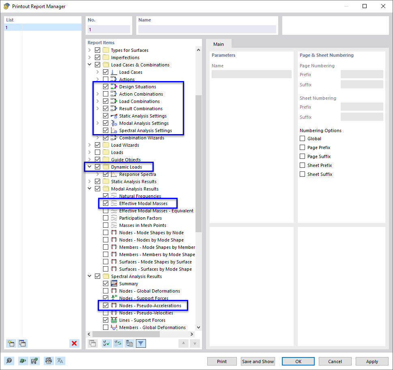
Task: Select all report items with green checkmark icon
Action: 107,343
